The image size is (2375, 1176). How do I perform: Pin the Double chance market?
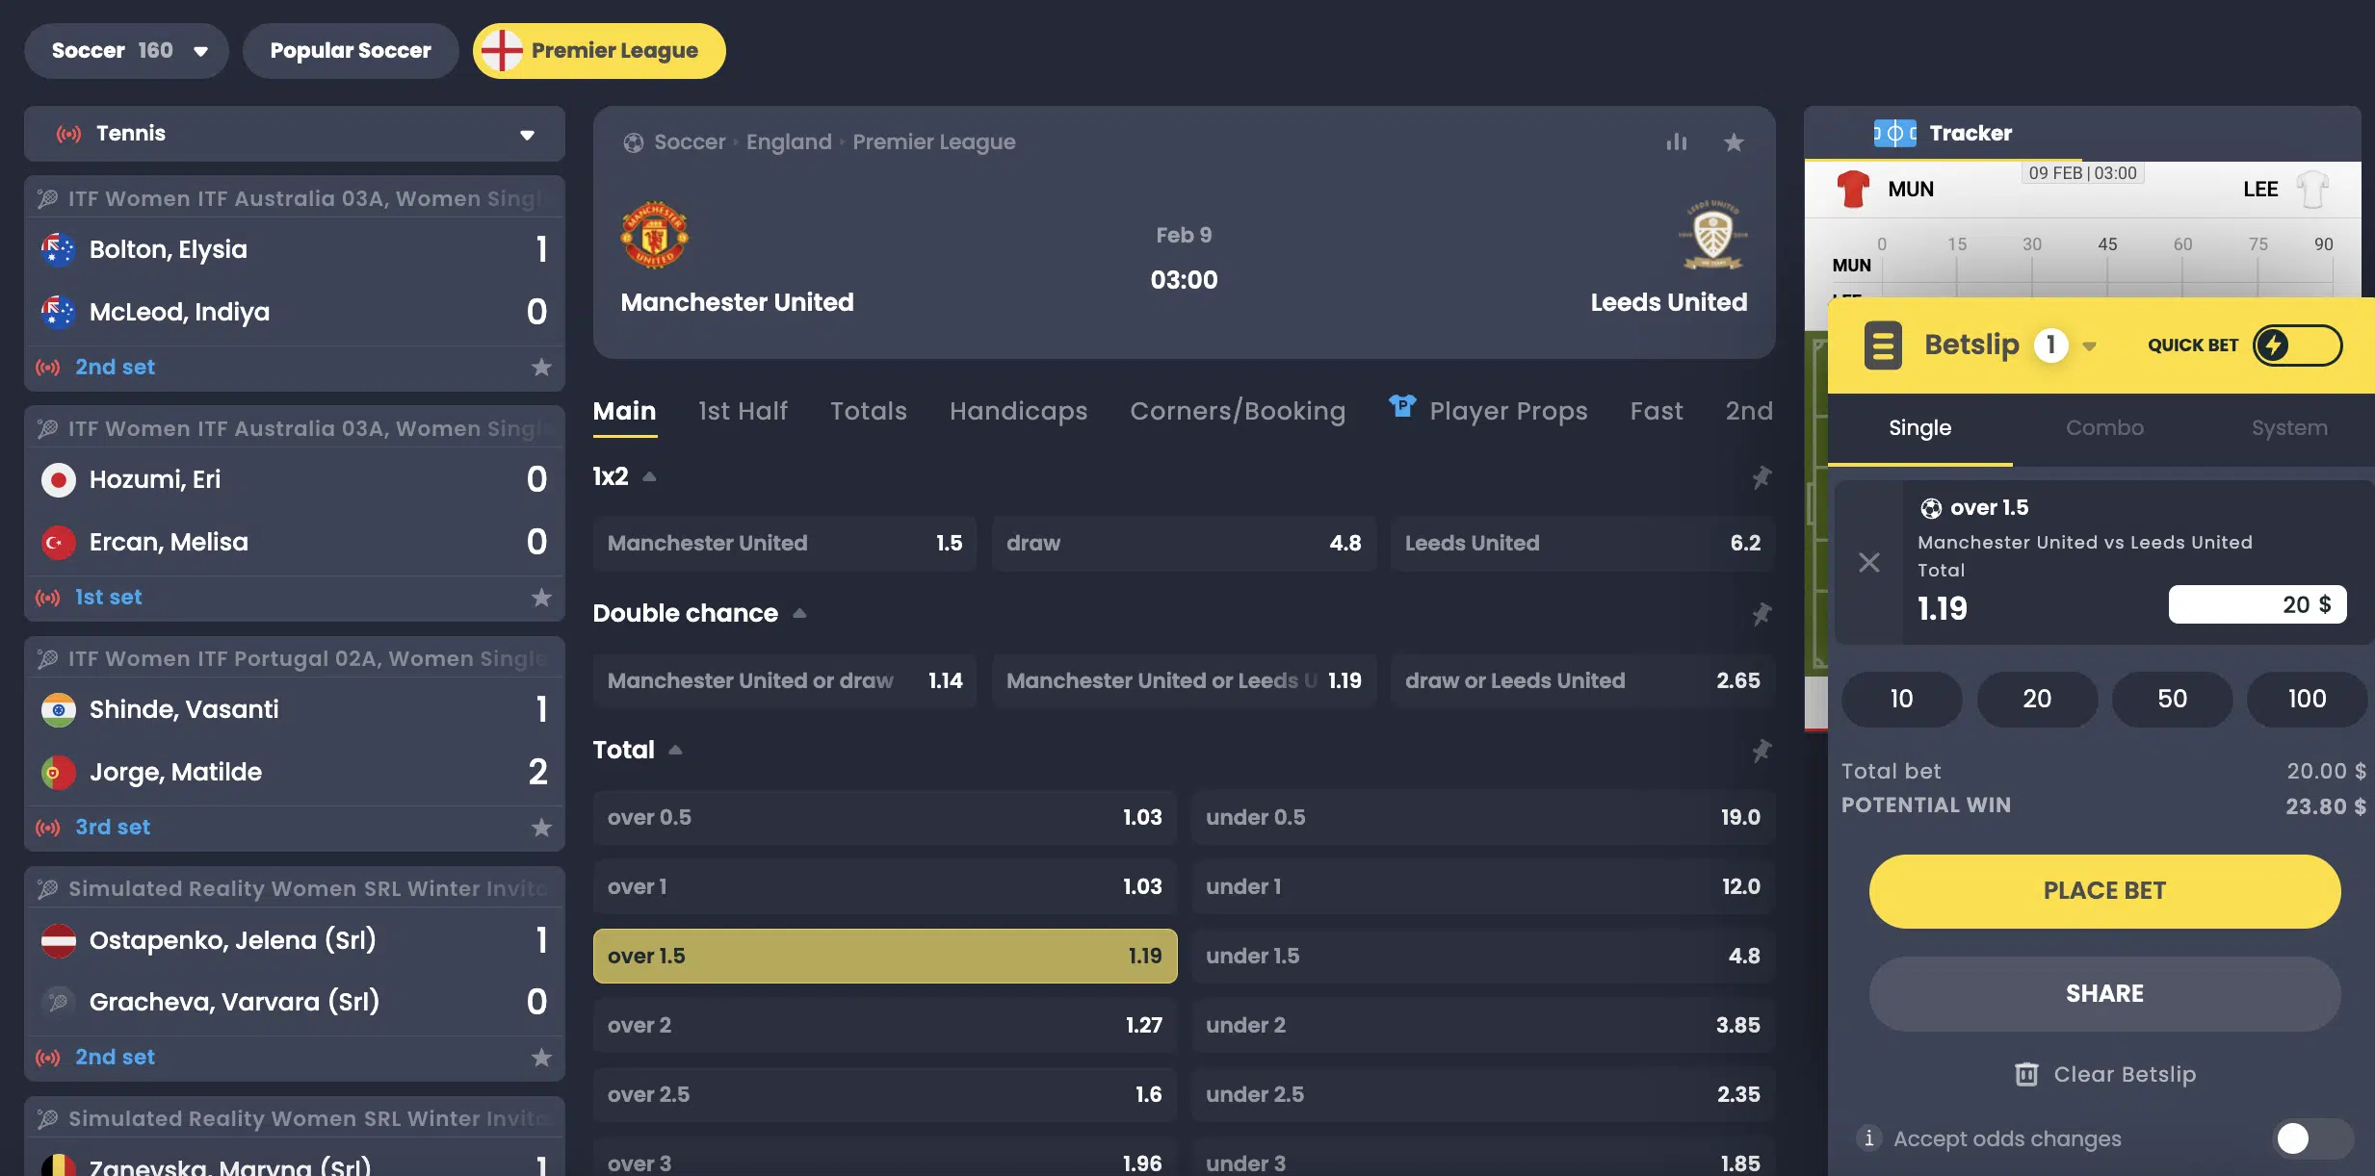tap(1761, 614)
